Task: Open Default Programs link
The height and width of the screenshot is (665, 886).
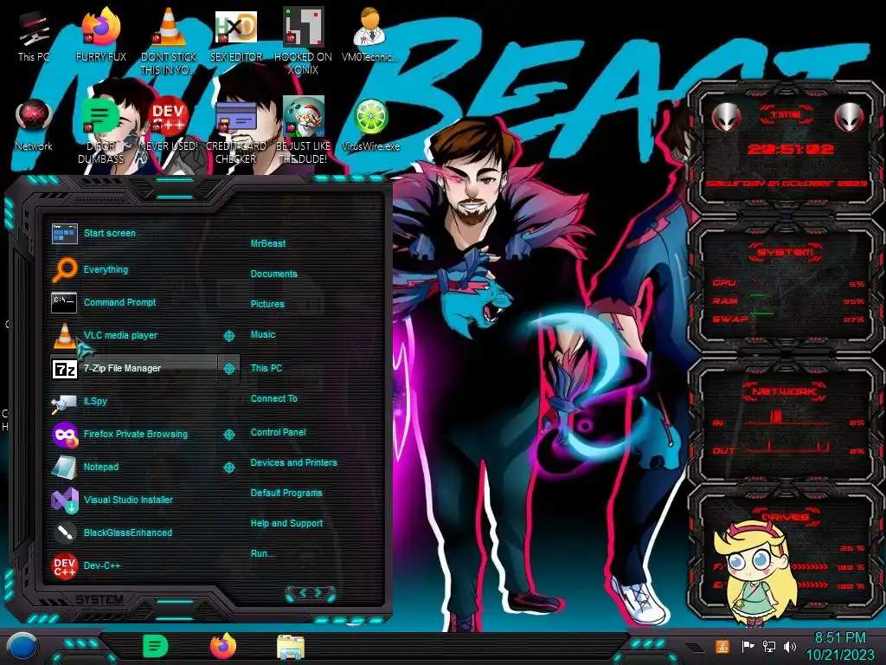Action: (286, 493)
